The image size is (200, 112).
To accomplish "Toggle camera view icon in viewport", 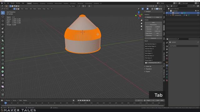I will 141,26.
